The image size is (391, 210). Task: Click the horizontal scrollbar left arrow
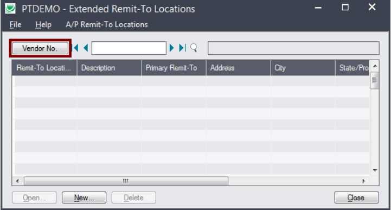17,181
